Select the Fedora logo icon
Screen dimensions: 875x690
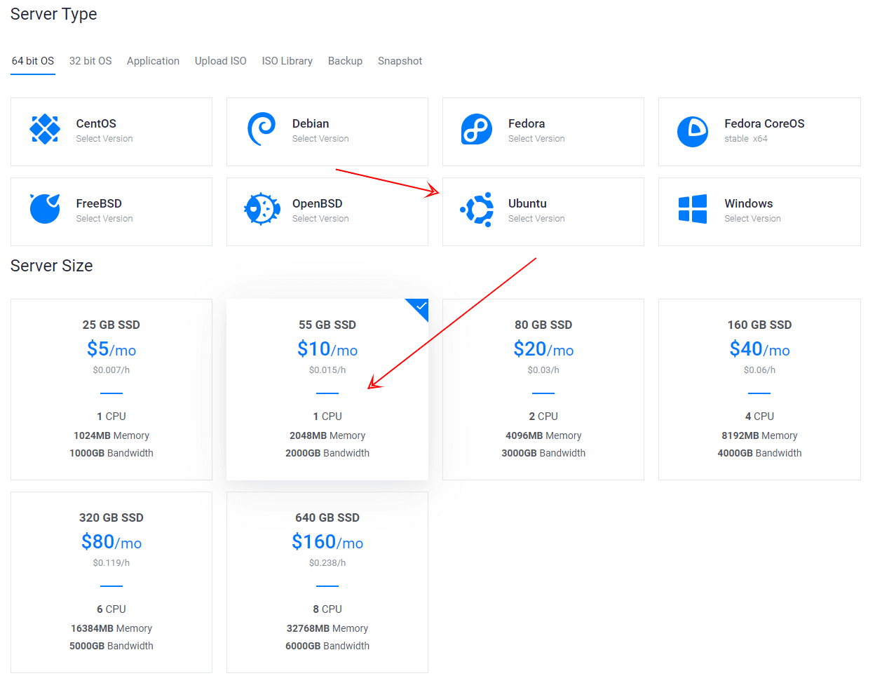pos(477,129)
